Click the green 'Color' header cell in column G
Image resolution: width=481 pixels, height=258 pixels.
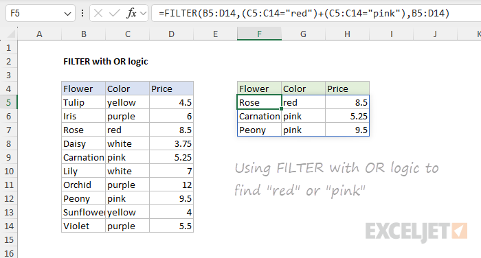coord(303,89)
